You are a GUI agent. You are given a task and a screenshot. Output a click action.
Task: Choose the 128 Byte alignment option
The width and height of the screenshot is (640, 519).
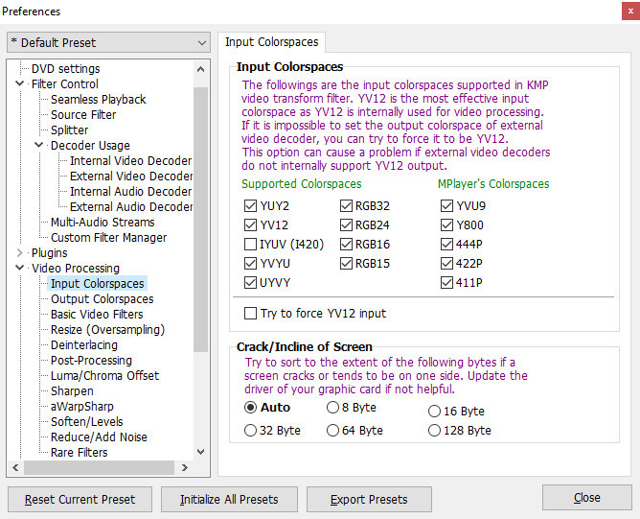435,431
